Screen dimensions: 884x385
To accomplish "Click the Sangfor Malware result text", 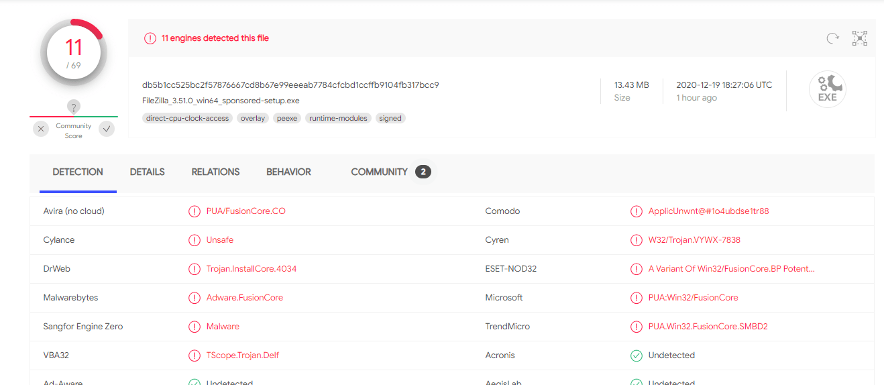I will 223,327.
